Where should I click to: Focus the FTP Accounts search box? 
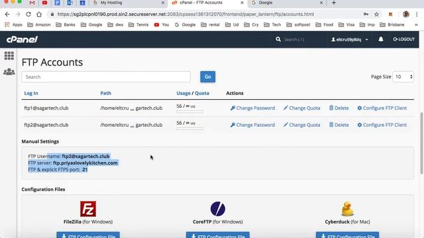pos(106,77)
